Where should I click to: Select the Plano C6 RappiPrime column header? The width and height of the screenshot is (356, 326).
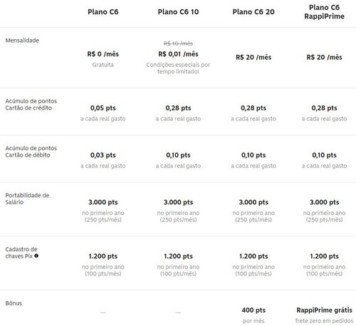(324, 12)
